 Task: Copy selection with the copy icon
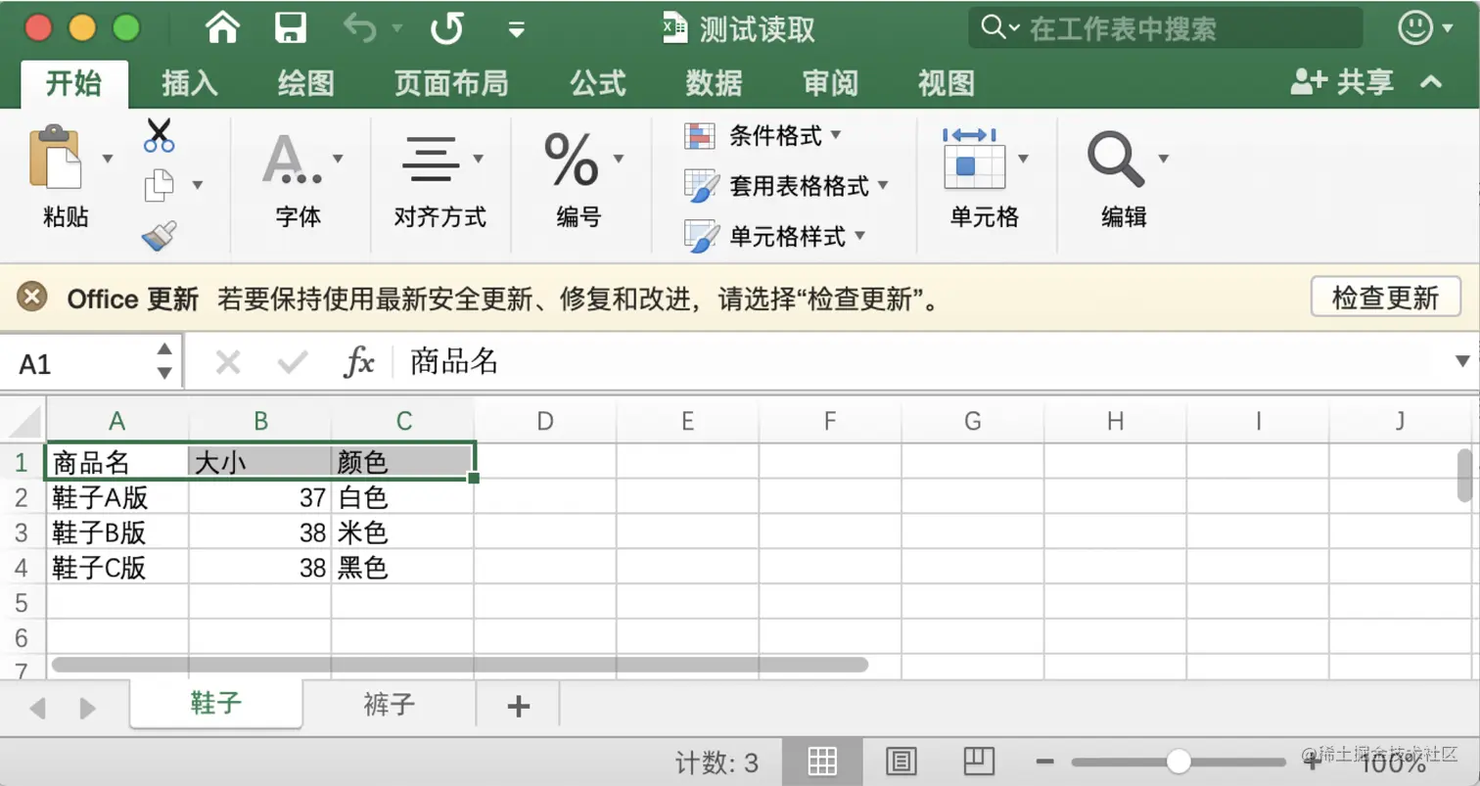(x=159, y=185)
